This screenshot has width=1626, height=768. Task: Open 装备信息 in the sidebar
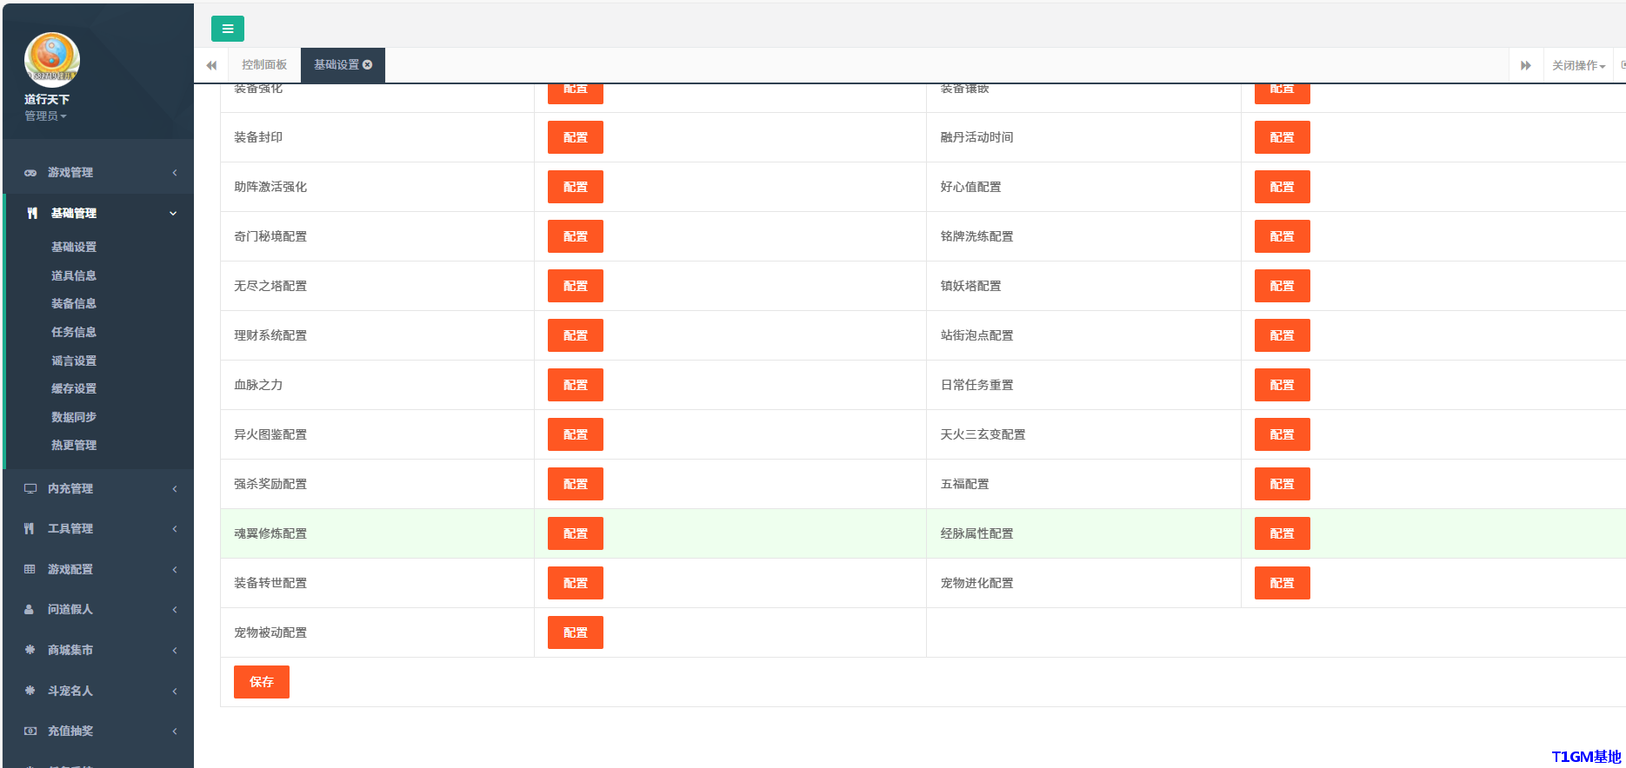coord(74,303)
